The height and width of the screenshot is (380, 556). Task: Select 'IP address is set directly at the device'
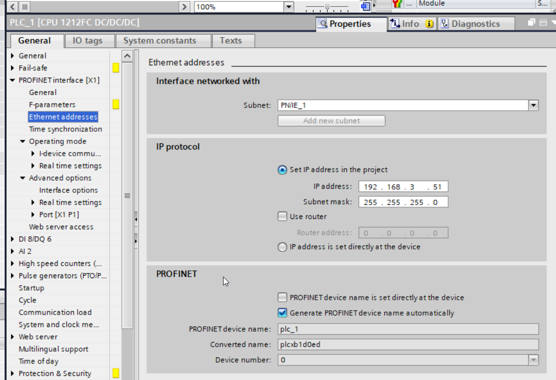click(282, 247)
